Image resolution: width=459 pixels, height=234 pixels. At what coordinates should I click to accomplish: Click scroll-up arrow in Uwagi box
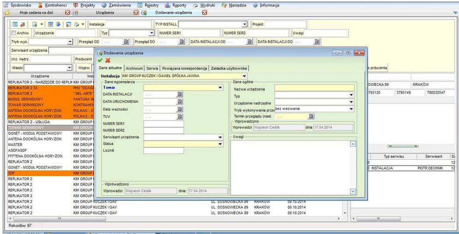click(x=353, y=144)
